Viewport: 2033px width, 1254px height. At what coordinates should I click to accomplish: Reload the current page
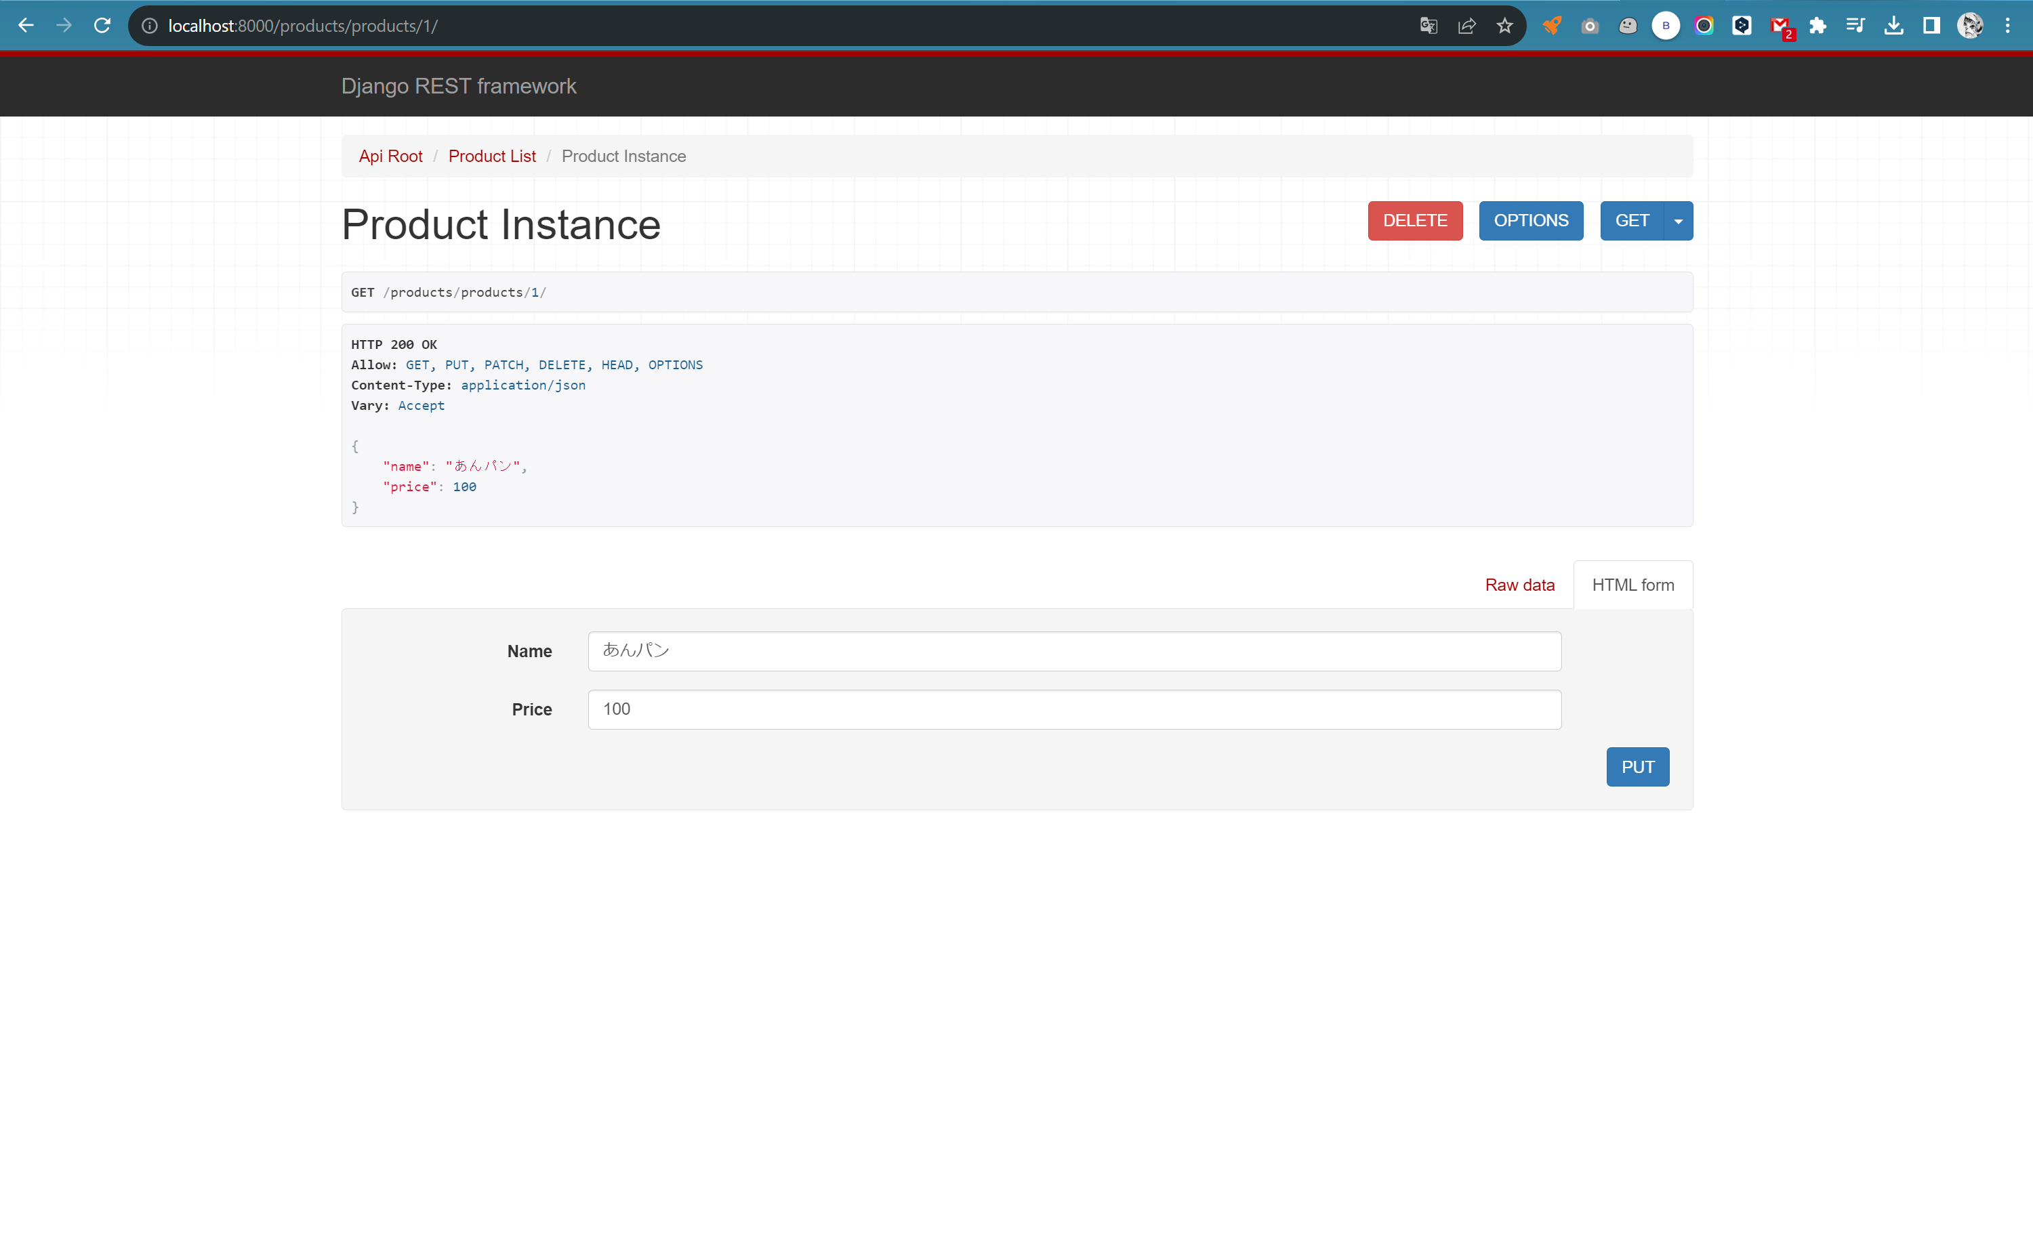101,25
